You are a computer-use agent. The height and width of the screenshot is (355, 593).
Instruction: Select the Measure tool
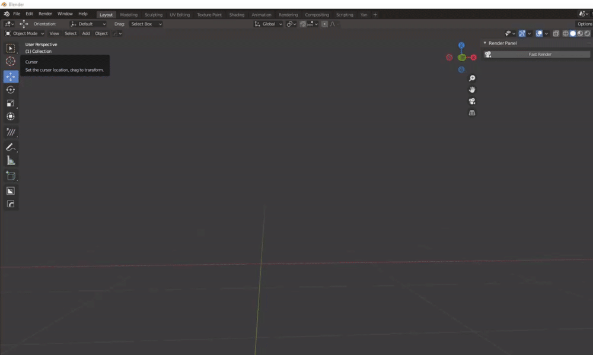click(11, 160)
